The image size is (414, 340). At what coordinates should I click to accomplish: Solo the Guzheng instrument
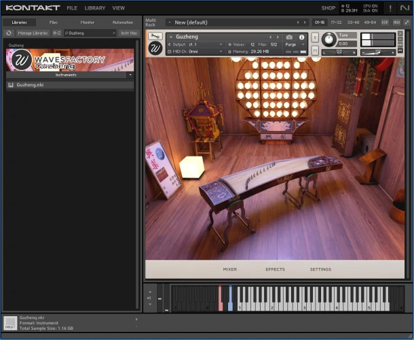[315, 37]
